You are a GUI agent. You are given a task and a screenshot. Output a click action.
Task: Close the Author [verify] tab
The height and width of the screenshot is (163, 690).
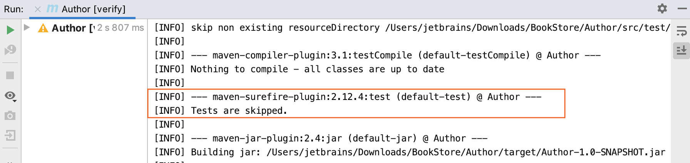click(38, 9)
